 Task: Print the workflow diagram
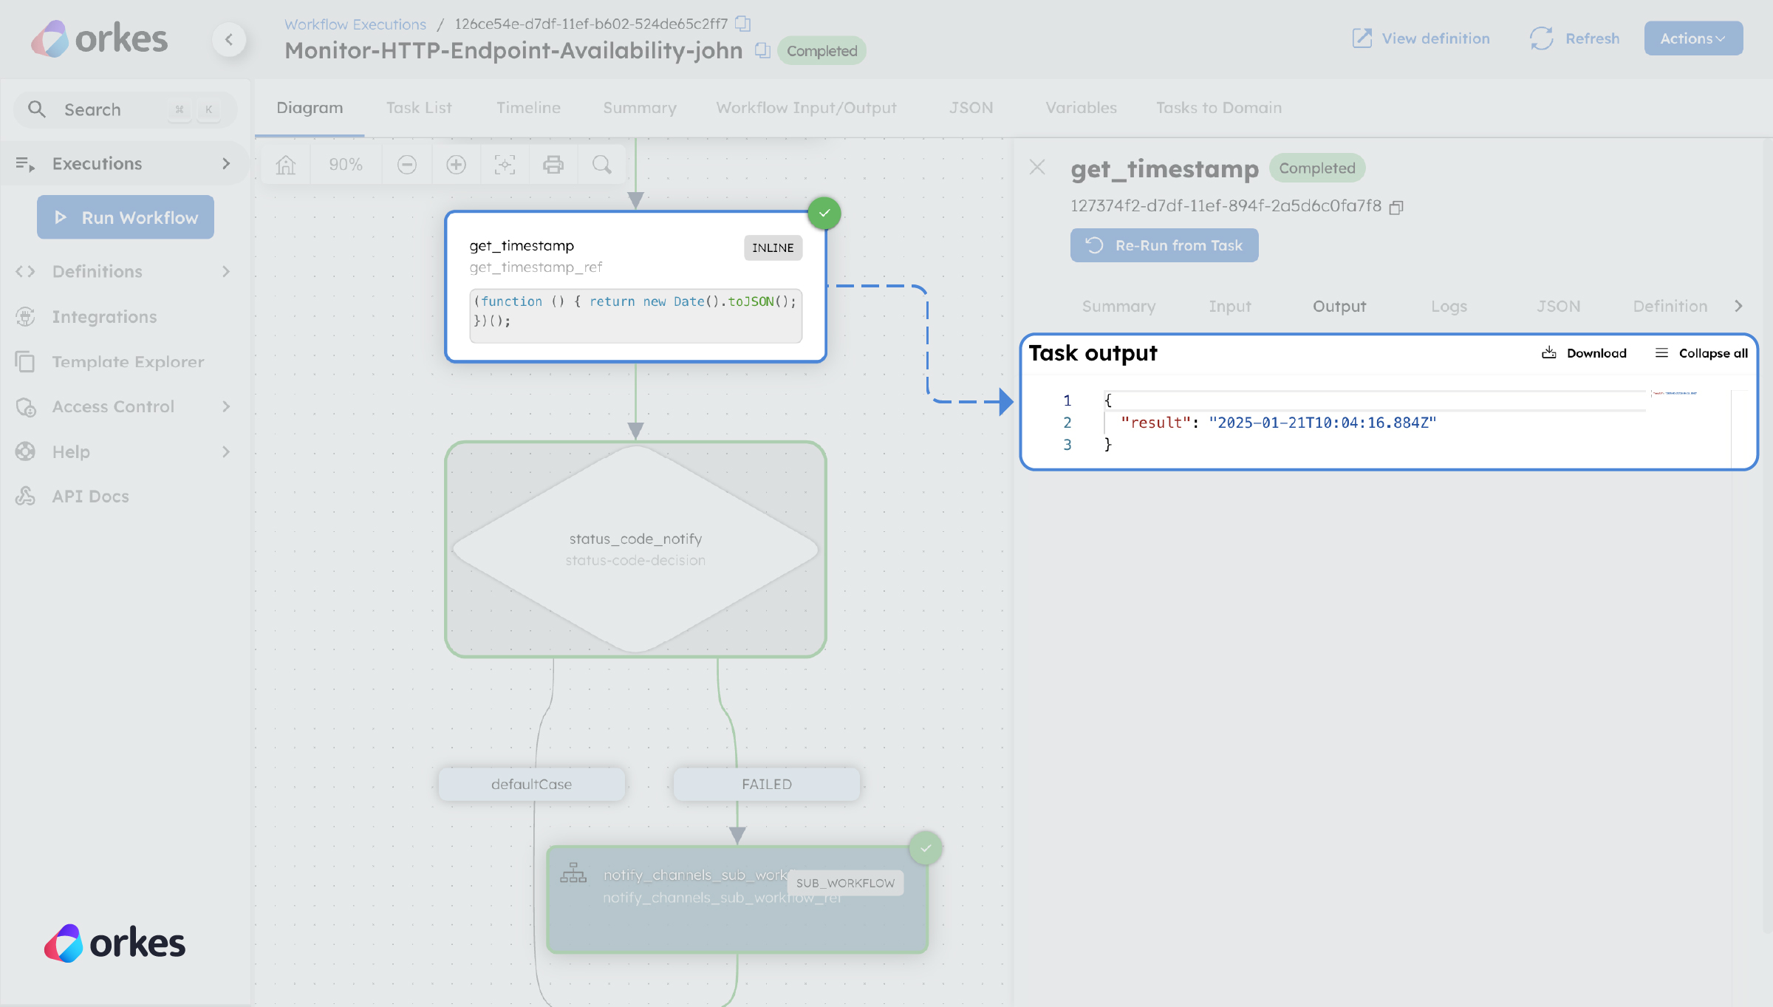pyautogui.click(x=553, y=164)
